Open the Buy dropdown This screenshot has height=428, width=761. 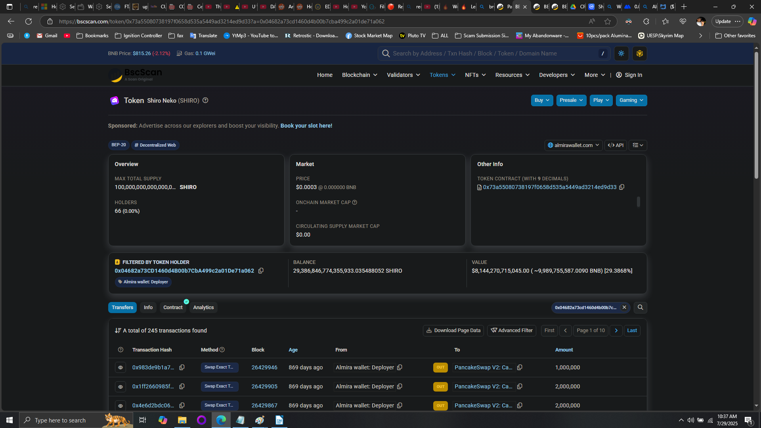(x=542, y=100)
